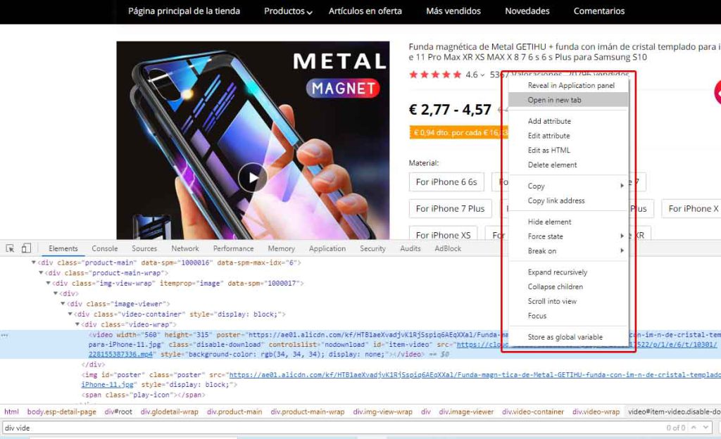Select div.glodetail-wrap breadcrumb
The height and width of the screenshot is (439, 721).
[169, 412]
